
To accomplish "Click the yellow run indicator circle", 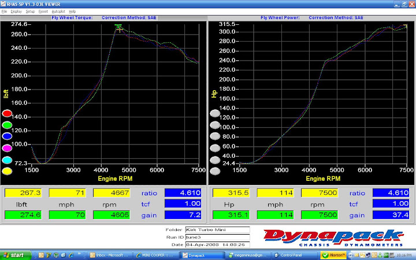I will click(x=7, y=172).
